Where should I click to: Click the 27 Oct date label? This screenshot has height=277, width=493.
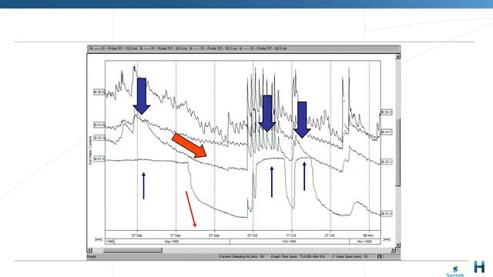[330, 235]
